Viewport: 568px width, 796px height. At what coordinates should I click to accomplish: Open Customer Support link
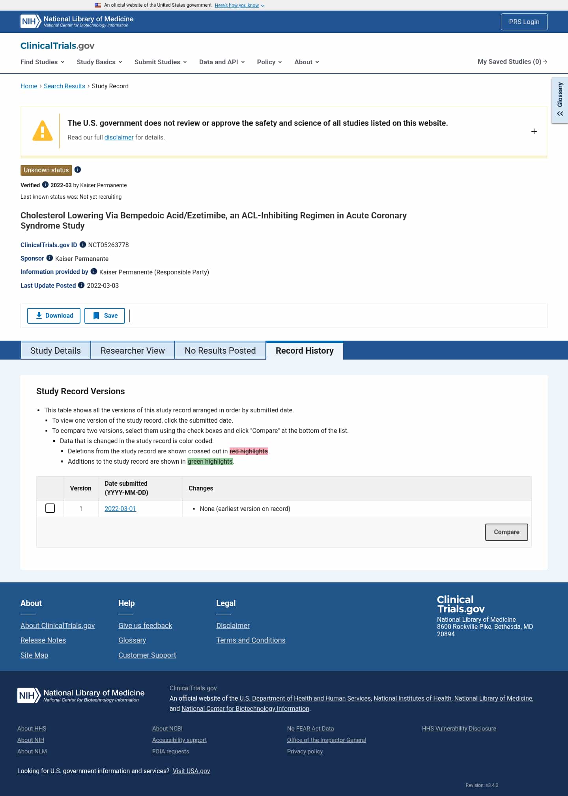147,655
